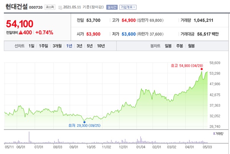Viewport: 230px width, 154px height.
Task: Click the 거래대금 56,517 백만 value
Action: [208, 34]
